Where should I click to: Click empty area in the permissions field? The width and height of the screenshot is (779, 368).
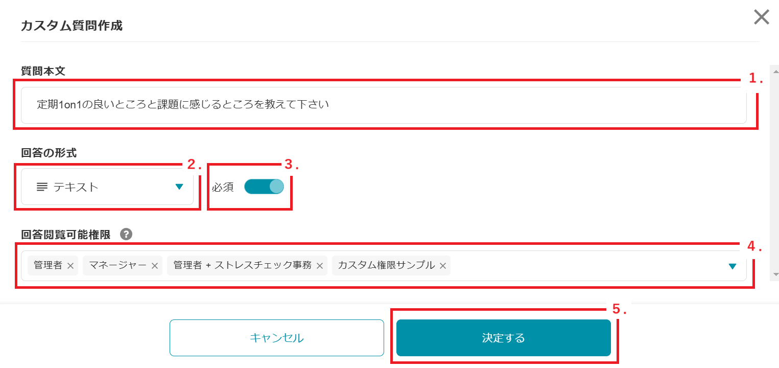pos(587,266)
